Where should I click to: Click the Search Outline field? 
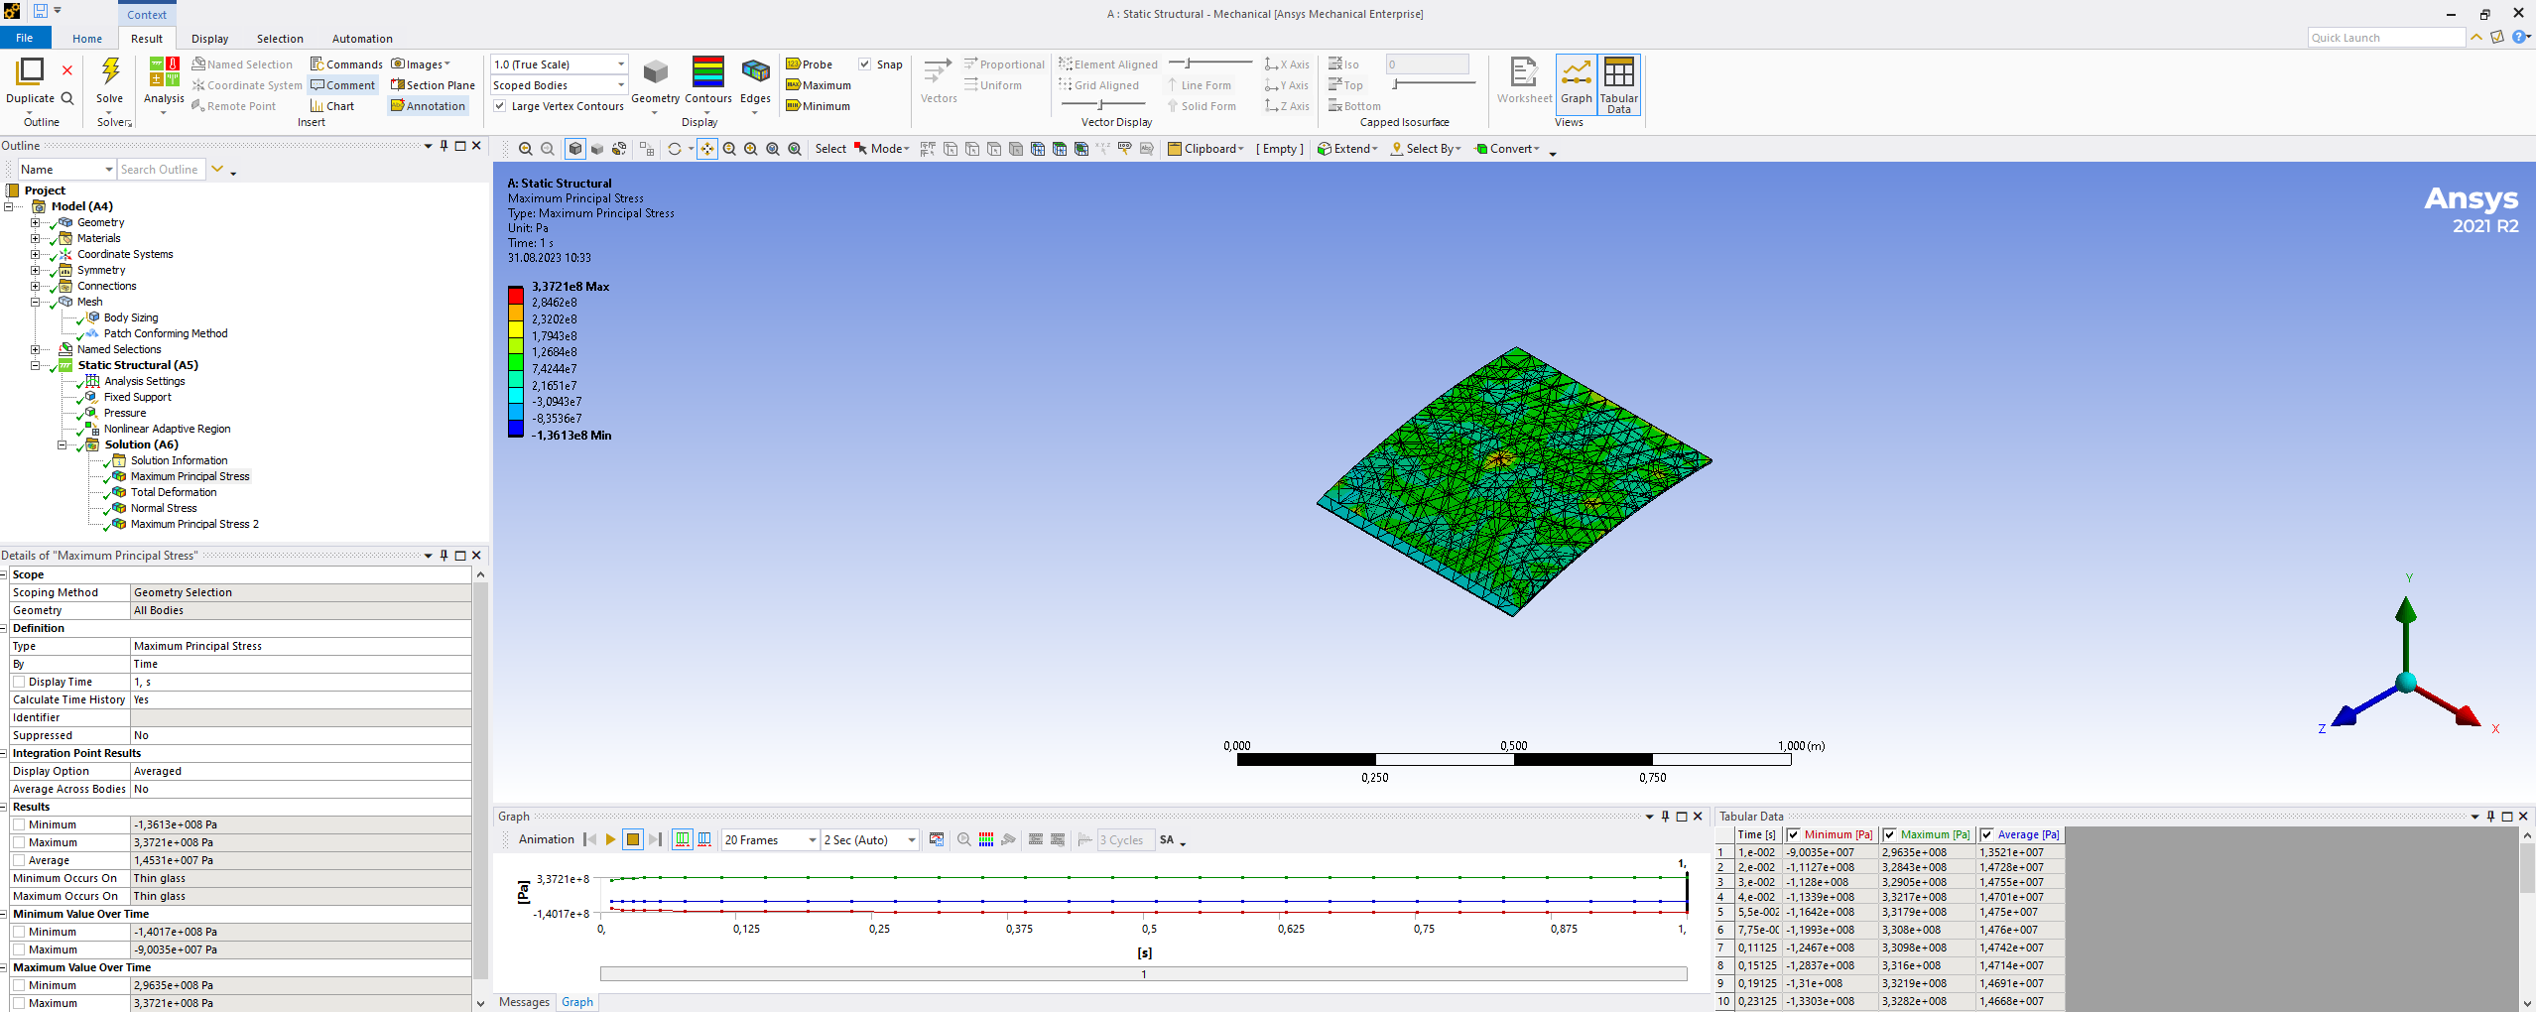pyautogui.click(x=161, y=170)
